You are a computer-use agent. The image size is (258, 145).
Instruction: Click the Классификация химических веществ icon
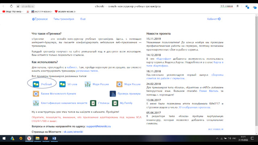[x=36, y=103]
